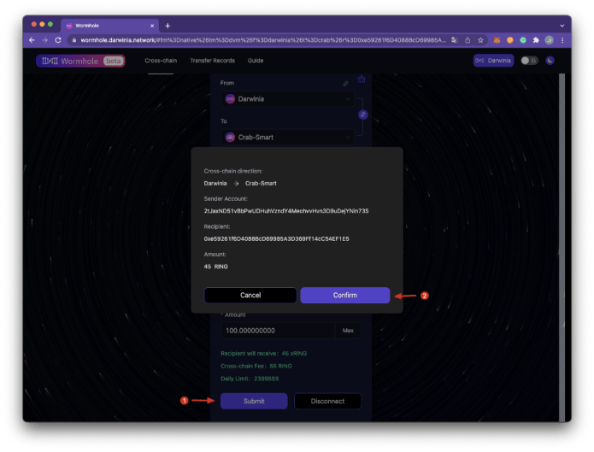594x452 pixels.
Task: Click the Recipient will receive 45 xRING text
Action: [x=263, y=354]
